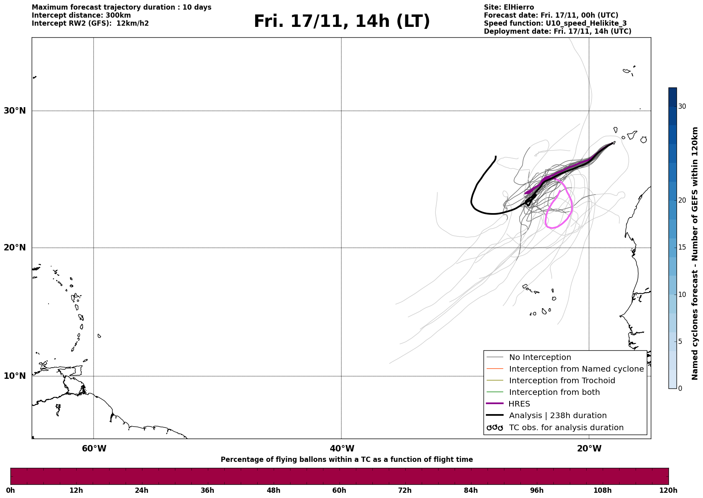Click the HRES purple legend line
The width and height of the screenshot is (703, 498).
coord(495,404)
